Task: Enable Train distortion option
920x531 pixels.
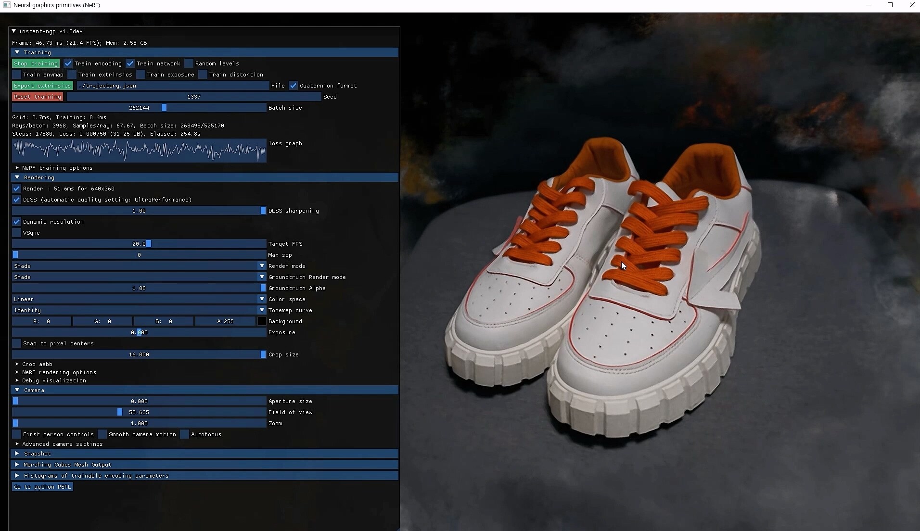Action: [x=203, y=74]
